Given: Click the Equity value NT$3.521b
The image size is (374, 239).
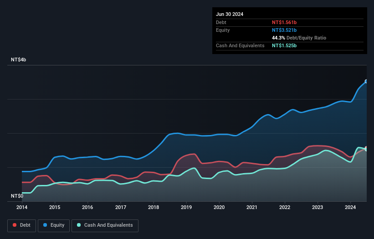Looking at the screenshot, I should [x=284, y=30].
